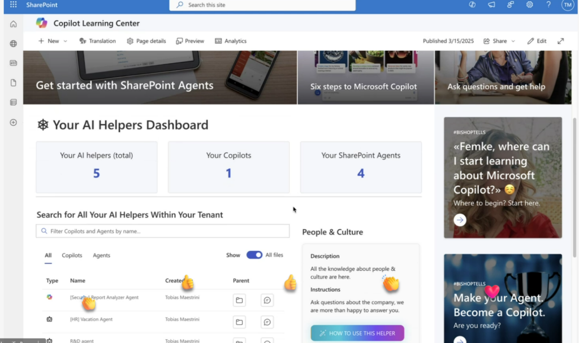Click Tobias Maestrini on the HR Vacation row
The width and height of the screenshot is (579, 343).
pos(183,319)
